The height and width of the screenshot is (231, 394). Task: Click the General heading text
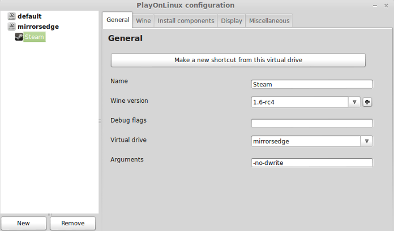click(x=125, y=38)
